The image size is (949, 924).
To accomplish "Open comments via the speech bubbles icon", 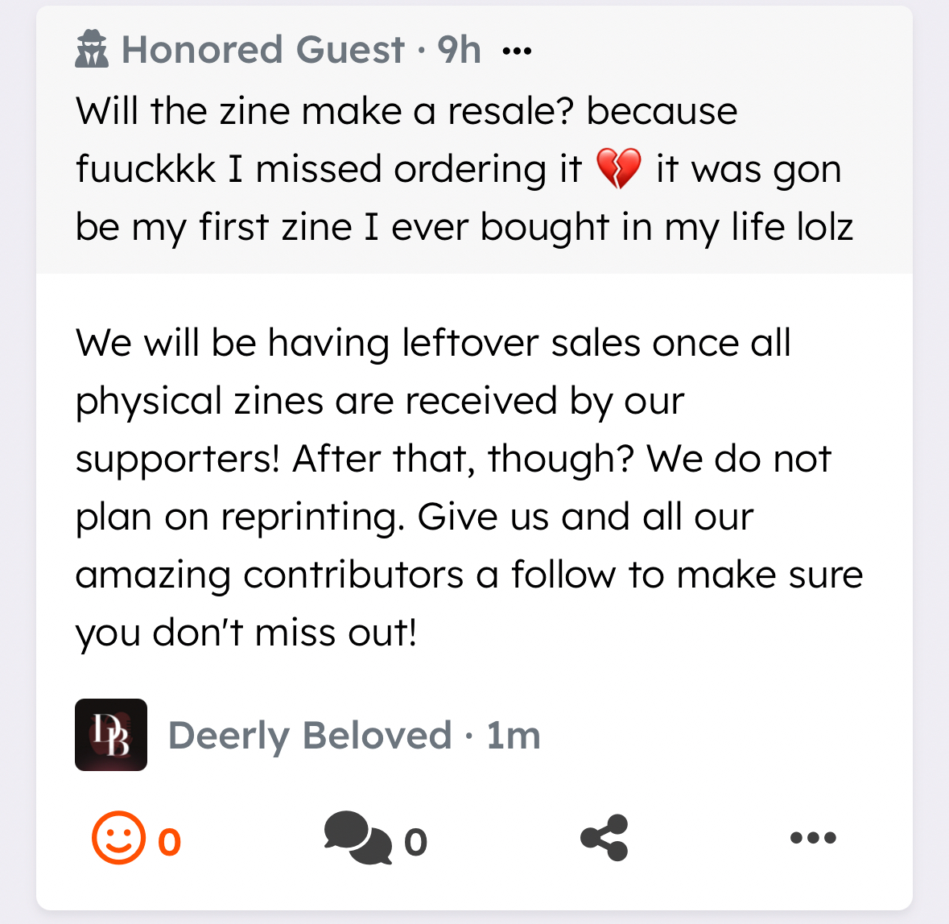I will 357,838.
